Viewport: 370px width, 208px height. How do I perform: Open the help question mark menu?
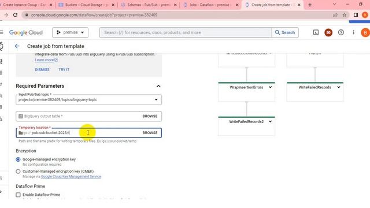click(341, 32)
